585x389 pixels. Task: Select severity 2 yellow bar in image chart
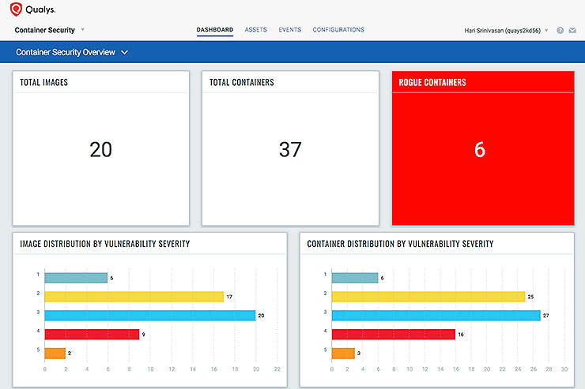[x=134, y=297]
